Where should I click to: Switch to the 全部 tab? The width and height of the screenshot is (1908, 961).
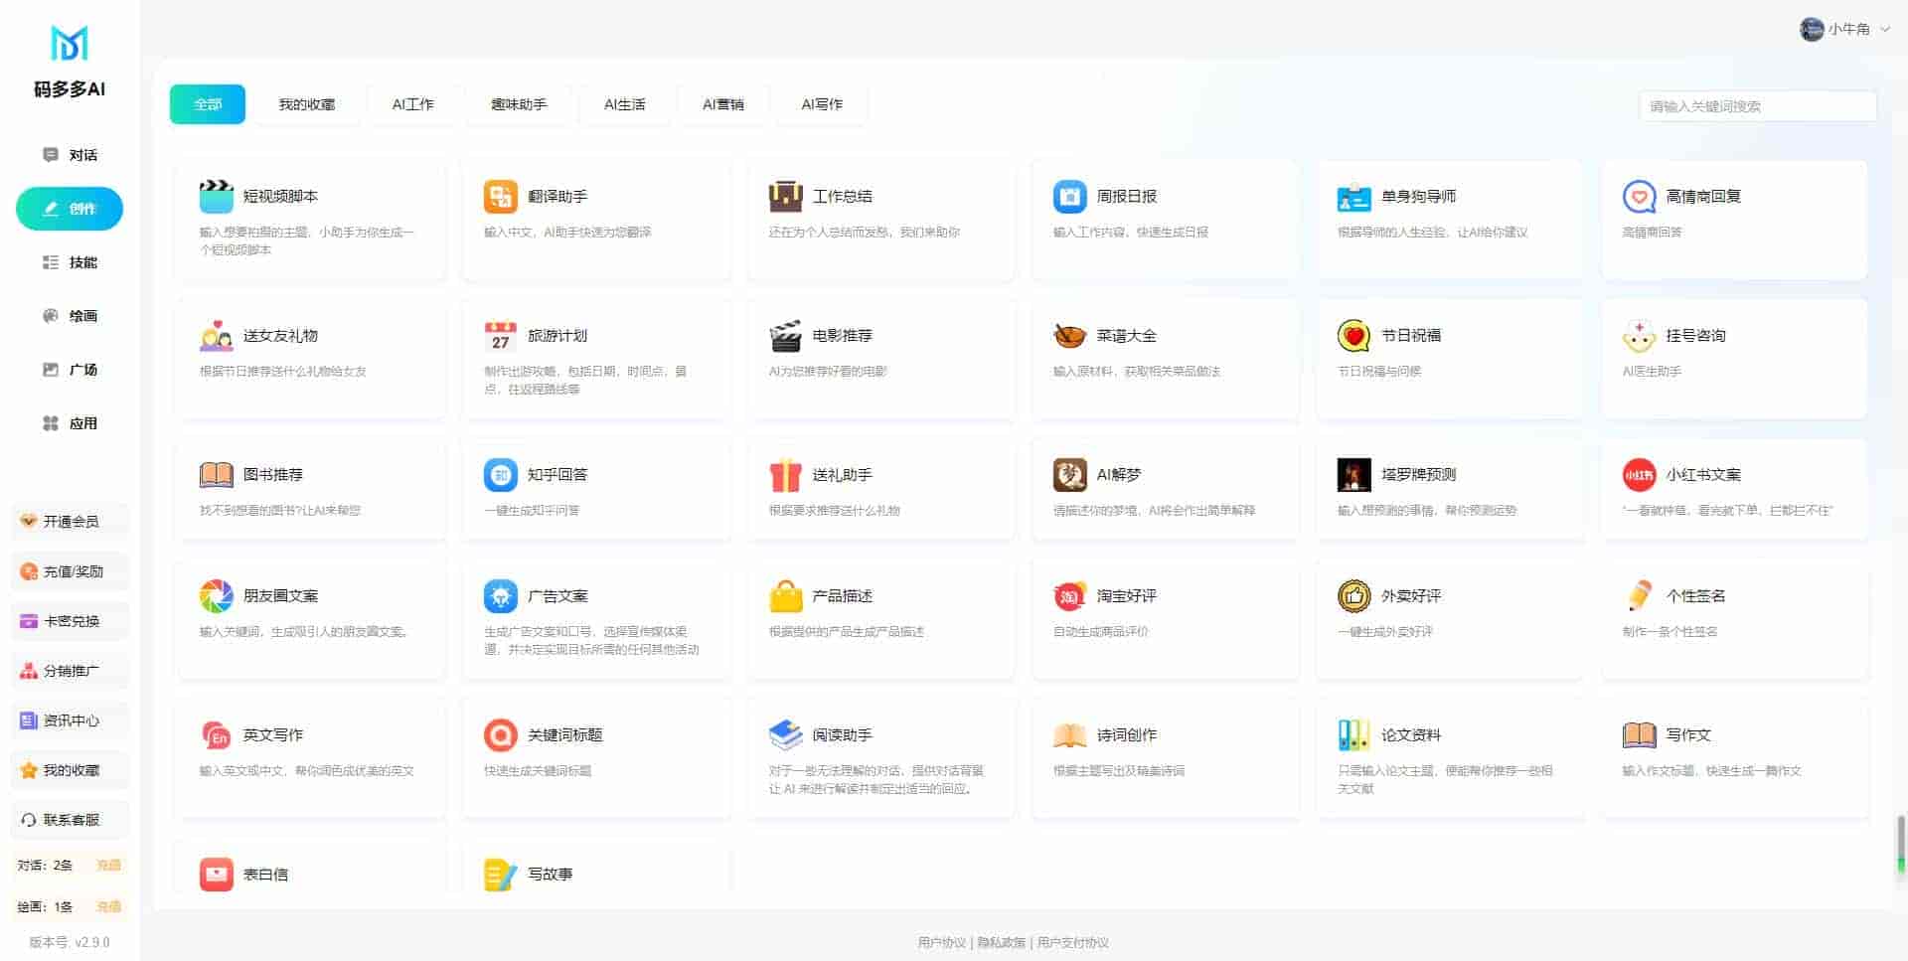[x=208, y=104]
